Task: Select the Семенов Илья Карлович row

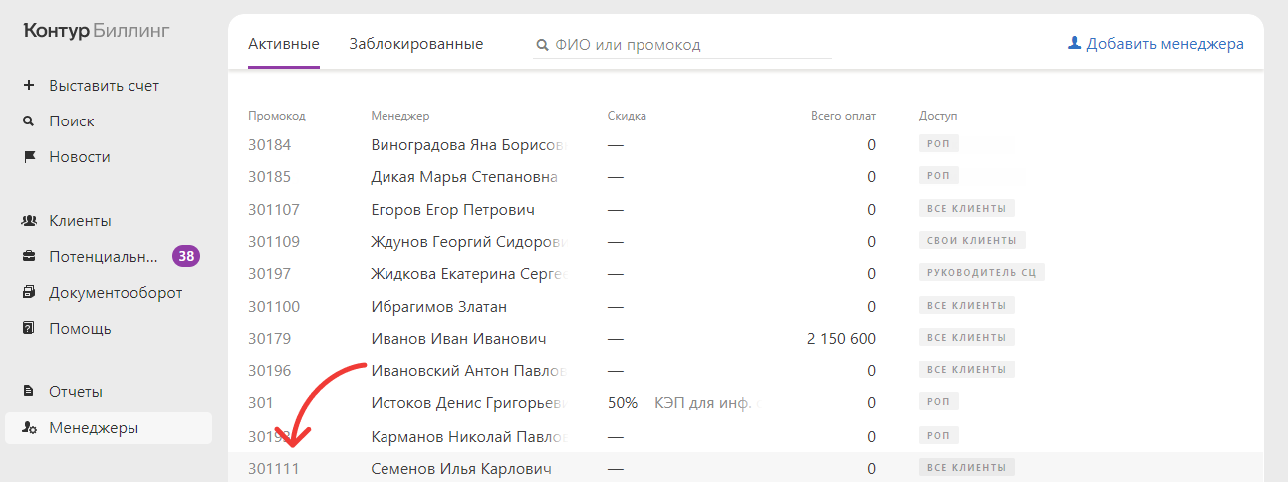Action: 460,468
